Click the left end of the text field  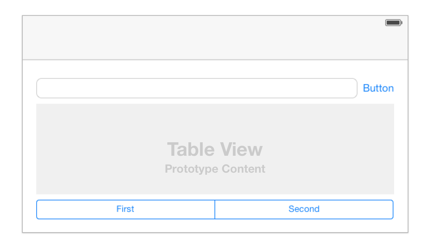pos(42,88)
